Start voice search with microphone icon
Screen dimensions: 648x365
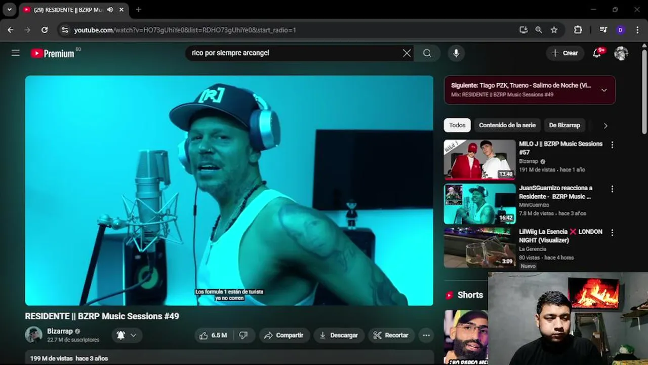(x=456, y=53)
